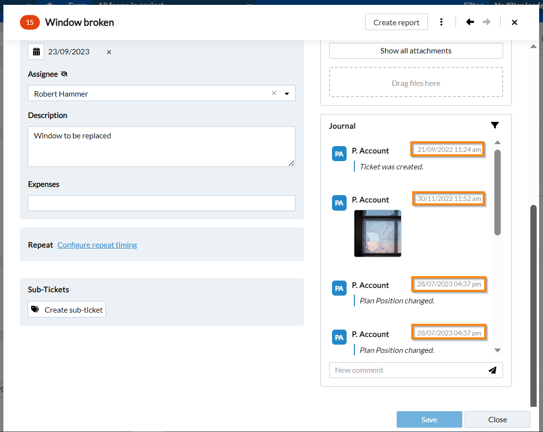This screenshot has height=432, width=543.
Task: Remove Robert Hammer from the assignee field
Action: [x=274, y=93]
